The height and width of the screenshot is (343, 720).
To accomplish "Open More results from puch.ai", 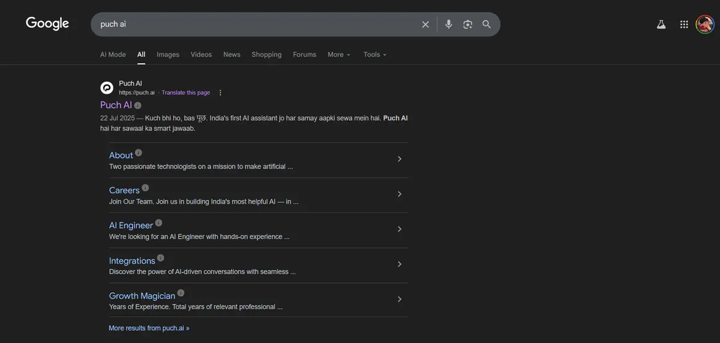I will coord(149,328).
